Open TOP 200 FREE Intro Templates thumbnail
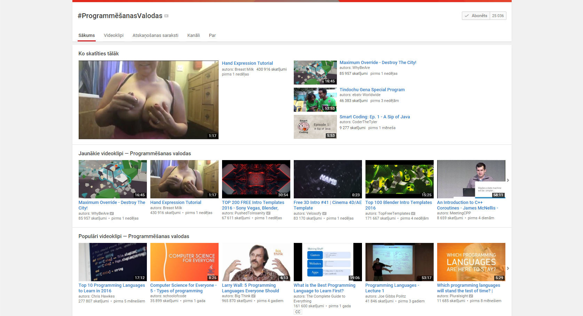This screenshot has height=316, width=583. [256, 179]
